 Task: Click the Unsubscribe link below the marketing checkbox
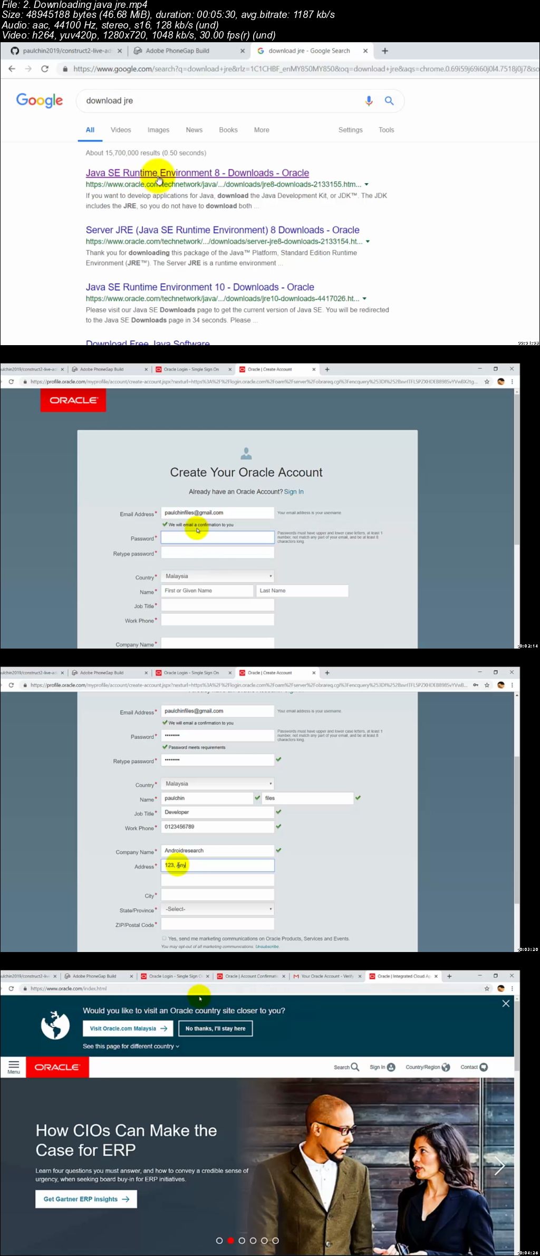click(x=267, y=947)
